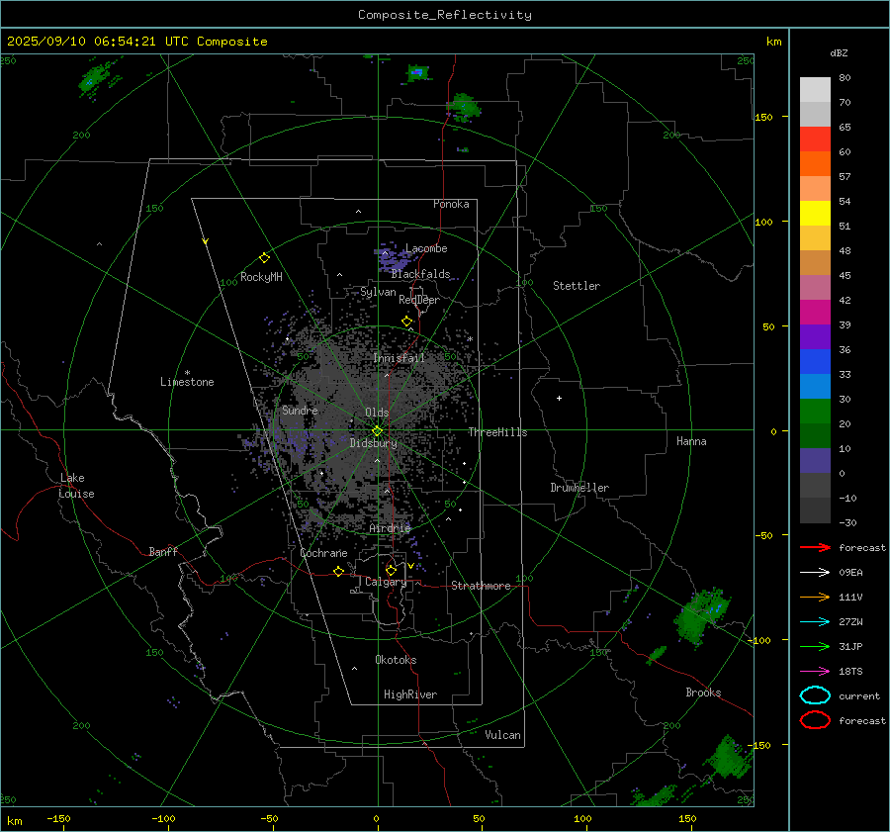Pick the light gray 70-80 dBZ swatch
The image size is (890, 832).
815,90
